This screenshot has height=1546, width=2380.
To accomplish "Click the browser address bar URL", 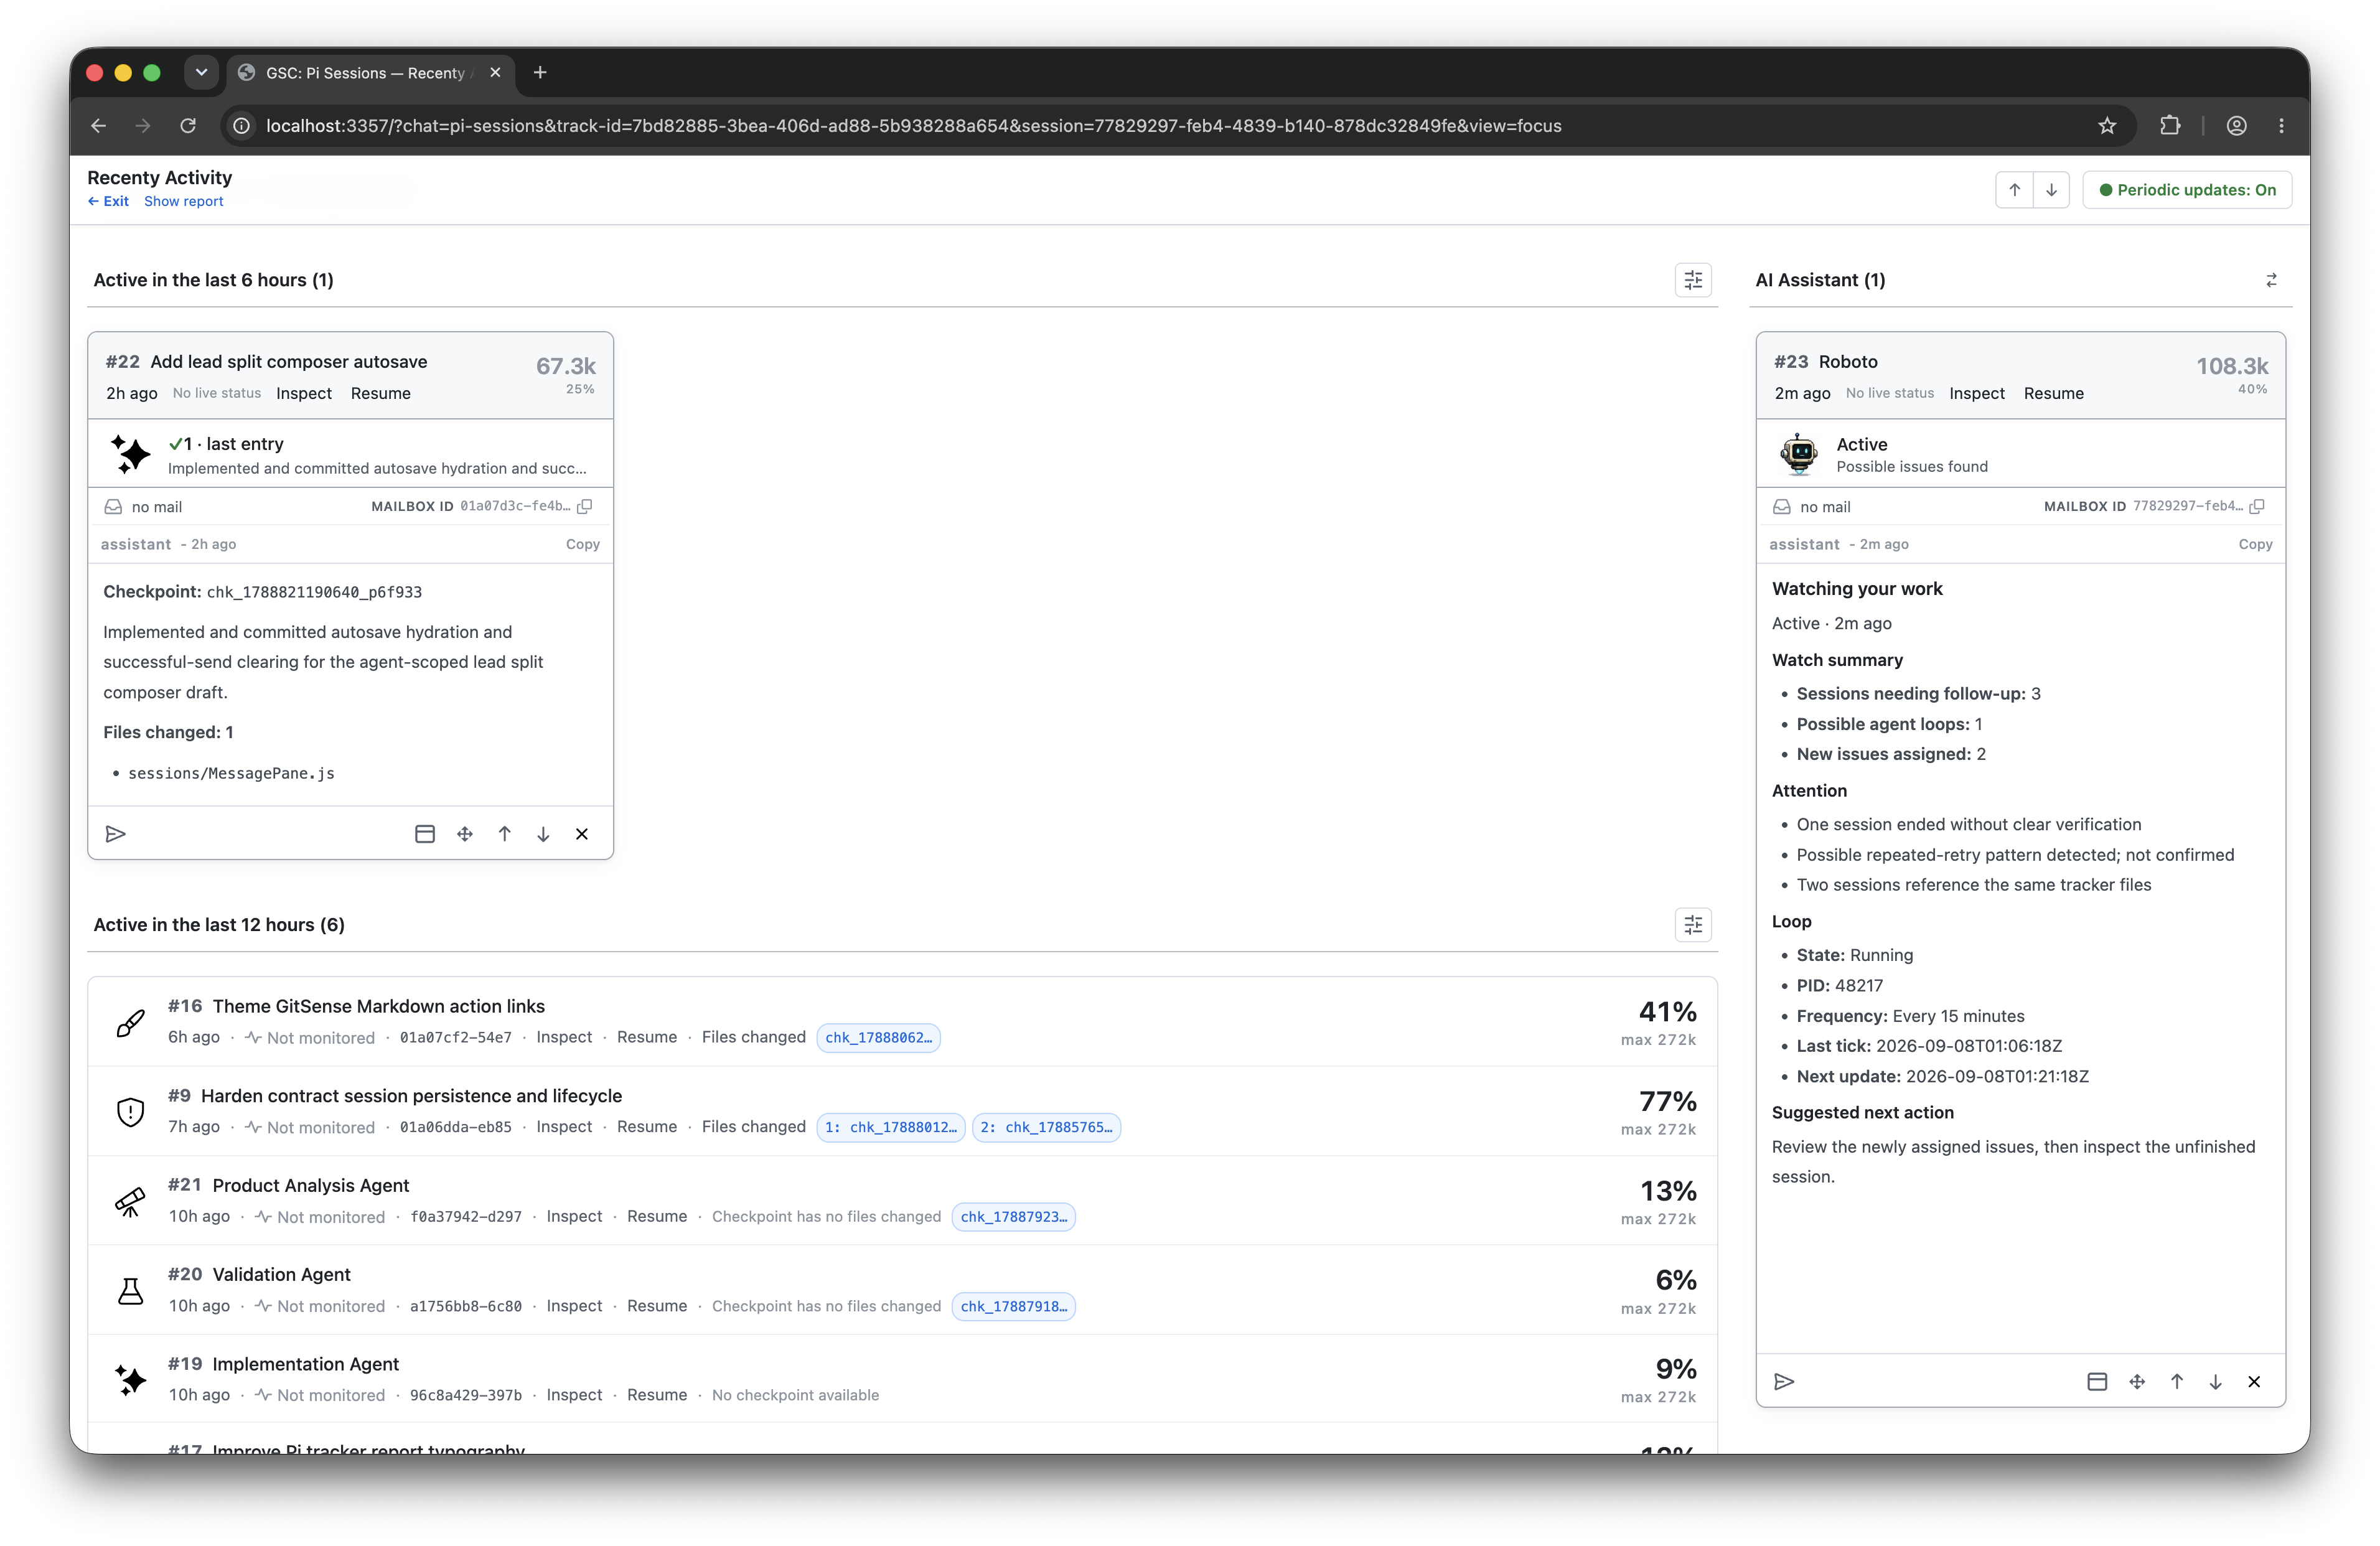I will pos(913,126).
